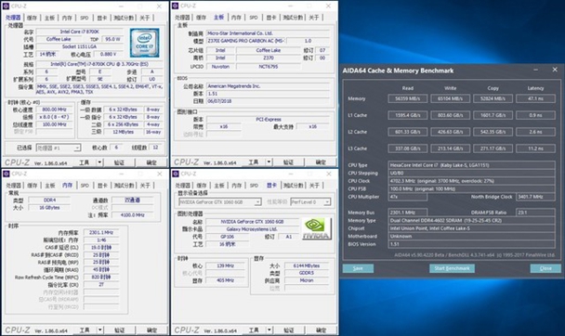Click 验证 button in processor window

click(119, 162)
